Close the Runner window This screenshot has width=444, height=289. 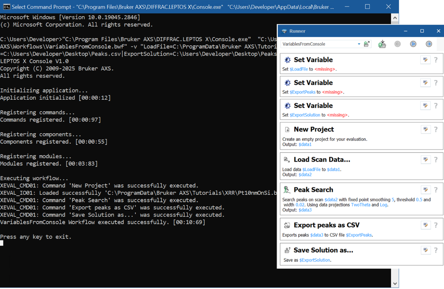438,31
